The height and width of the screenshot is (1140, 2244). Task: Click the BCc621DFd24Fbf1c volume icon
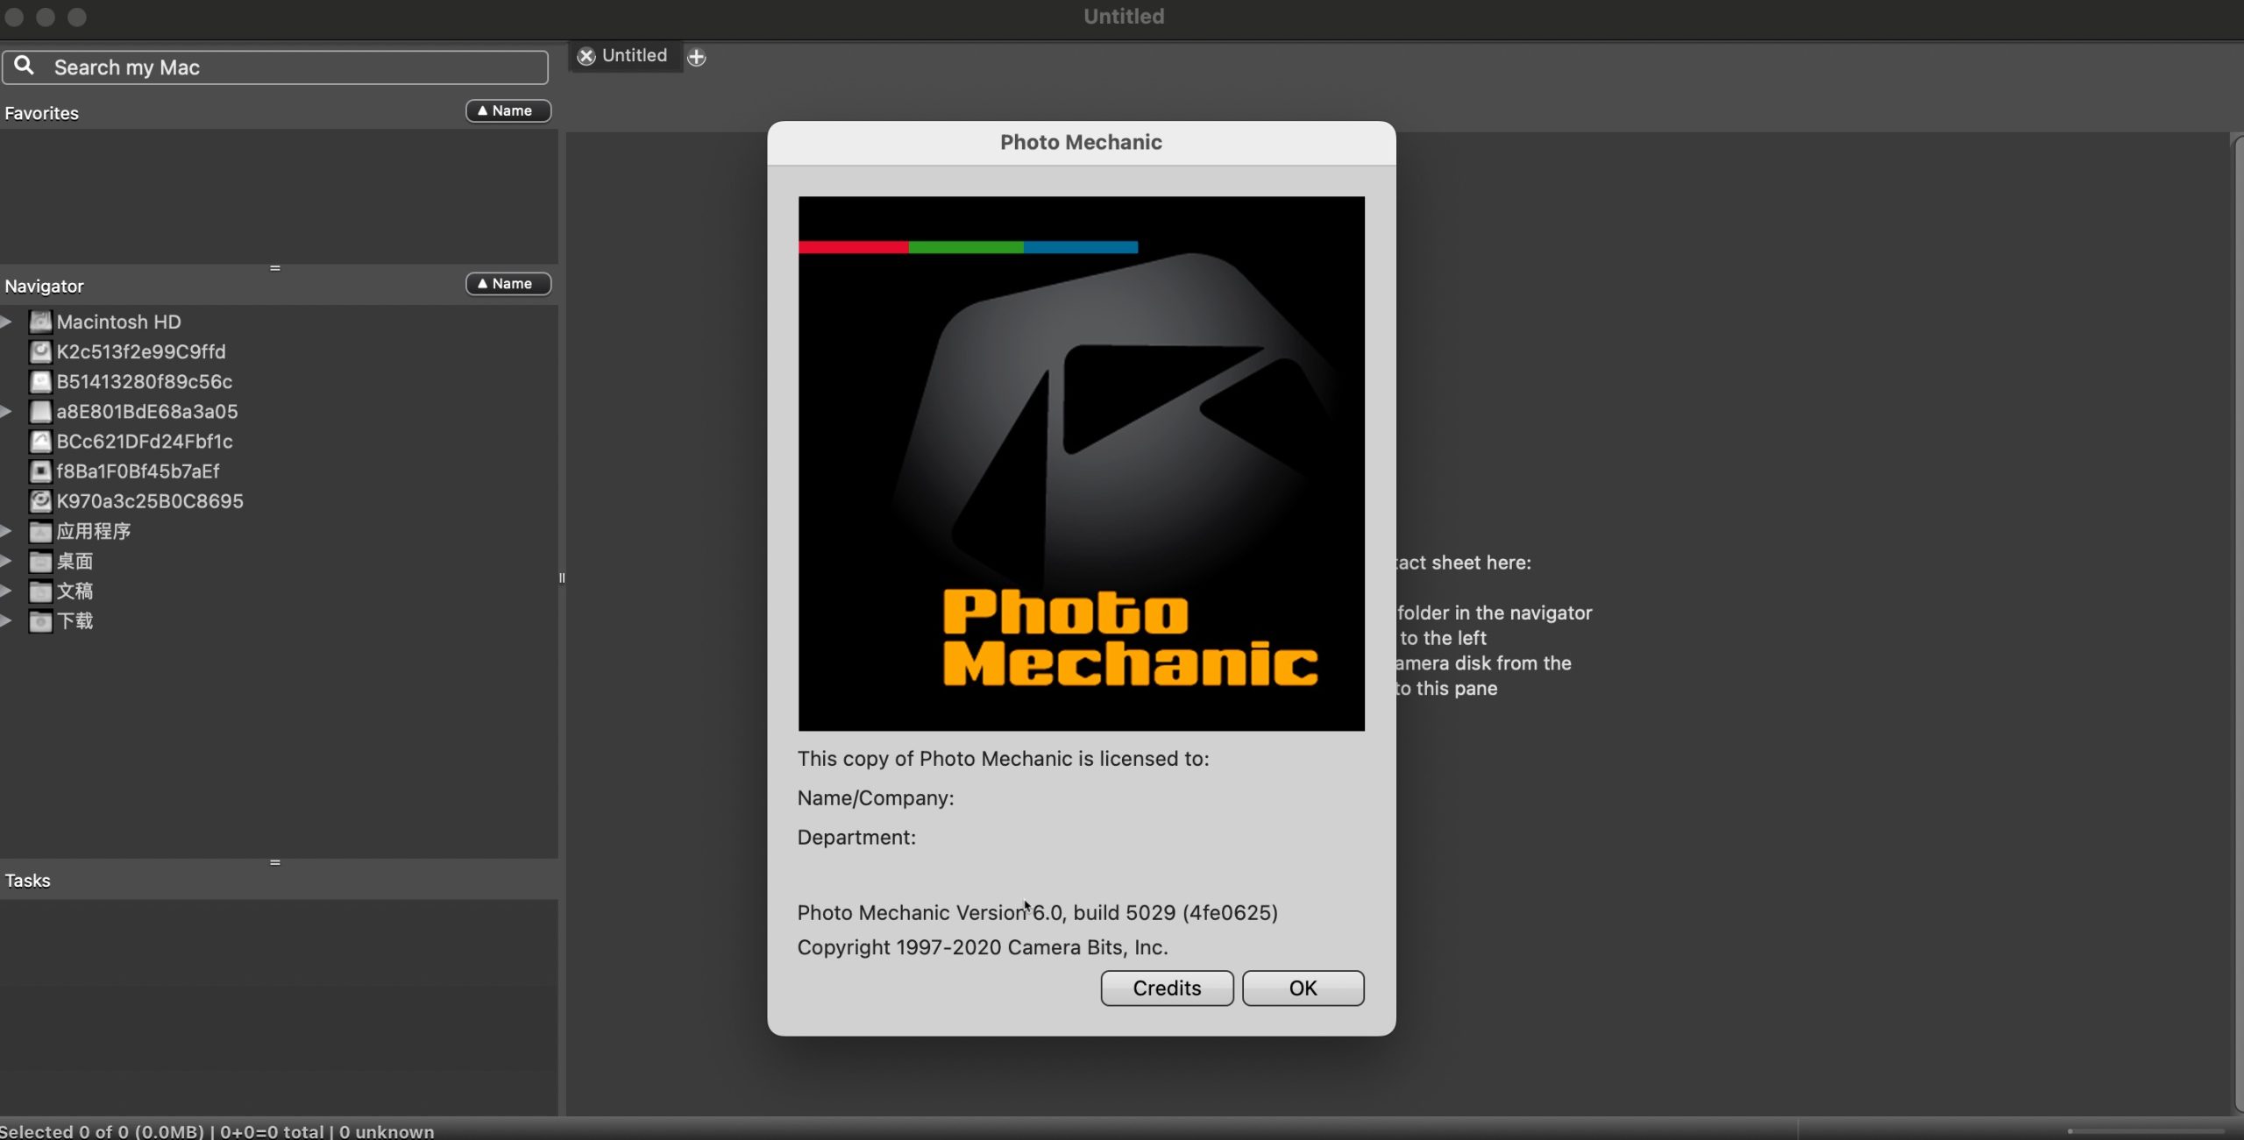pos(40,441)
